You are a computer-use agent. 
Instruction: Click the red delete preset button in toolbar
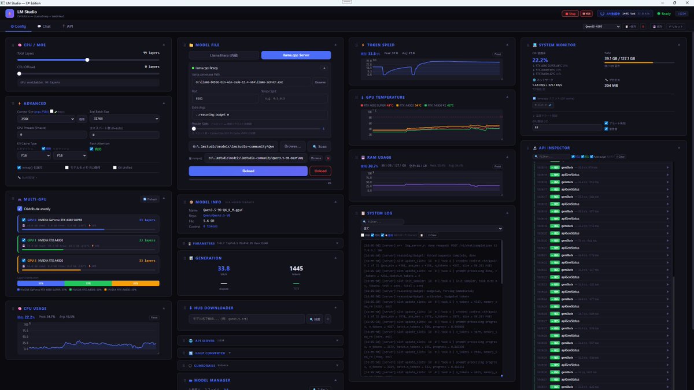tap(643, 27)
